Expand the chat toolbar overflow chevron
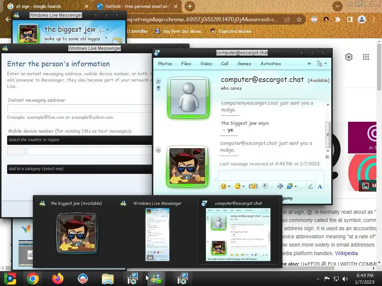Image resolution: width=382 pixels, height=286 pixels. [309, 63]
